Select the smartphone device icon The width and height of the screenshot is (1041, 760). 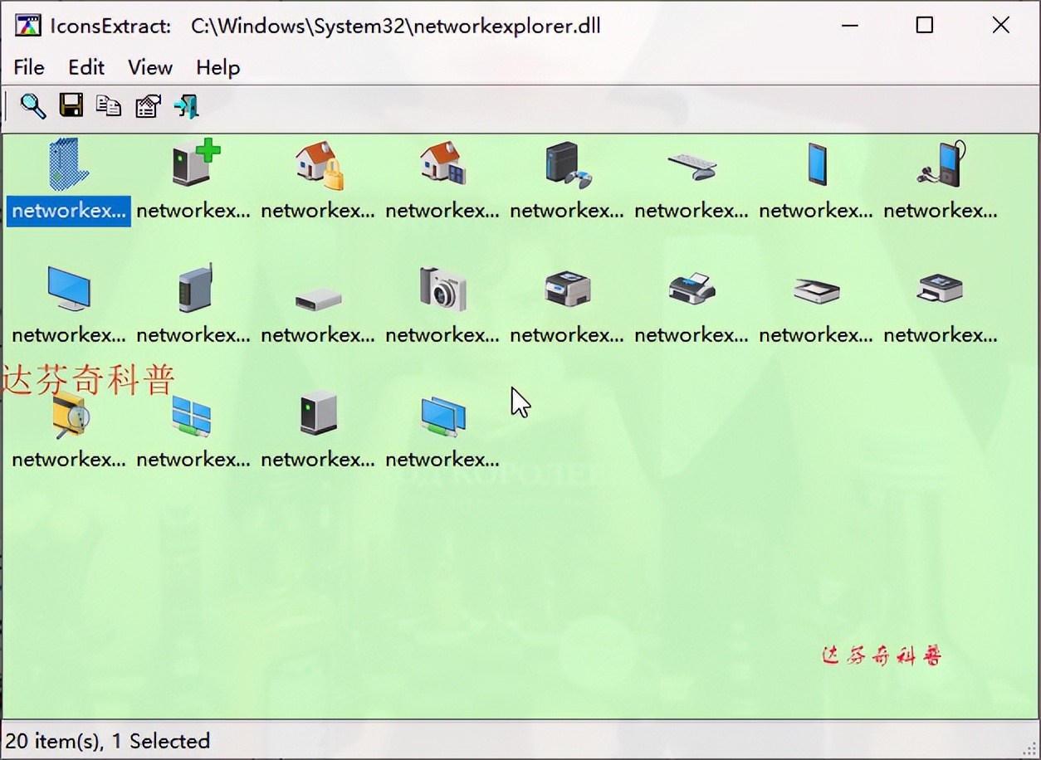click(x=816, y=163)
